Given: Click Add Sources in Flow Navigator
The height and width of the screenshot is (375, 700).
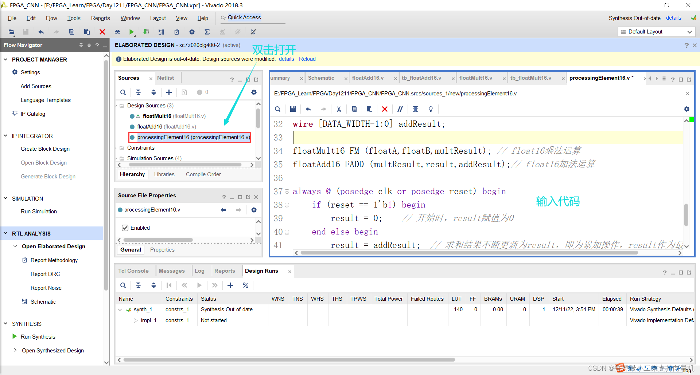Looking at the screenshot, I should pos(36,86).
